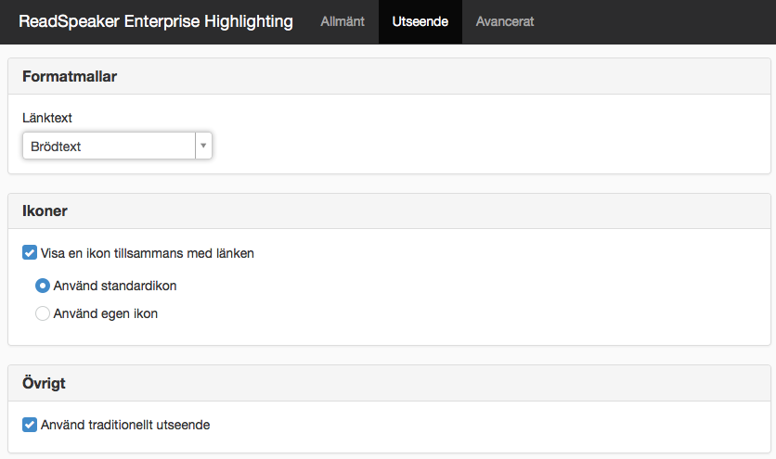Click the Övrigt section heading
Viewport: 776px width, 459px height.
tap(44, 383)
